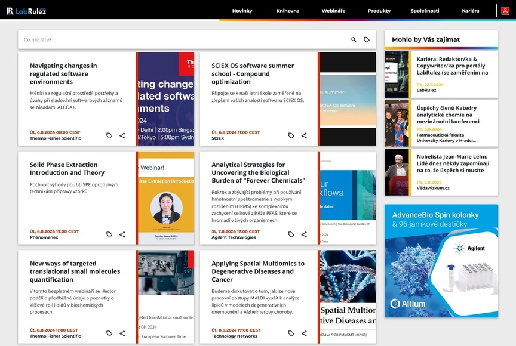This screenshot has width=516, height=346.
Task: Open Solid Phase Extraction Introduction and Theory title
Action: 67,169
